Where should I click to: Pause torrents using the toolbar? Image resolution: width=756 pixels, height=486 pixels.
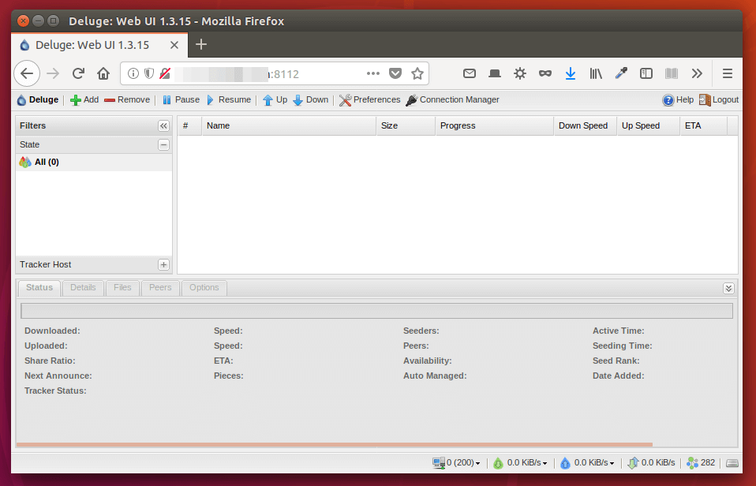pyautogui.click(x=181, y=100)
